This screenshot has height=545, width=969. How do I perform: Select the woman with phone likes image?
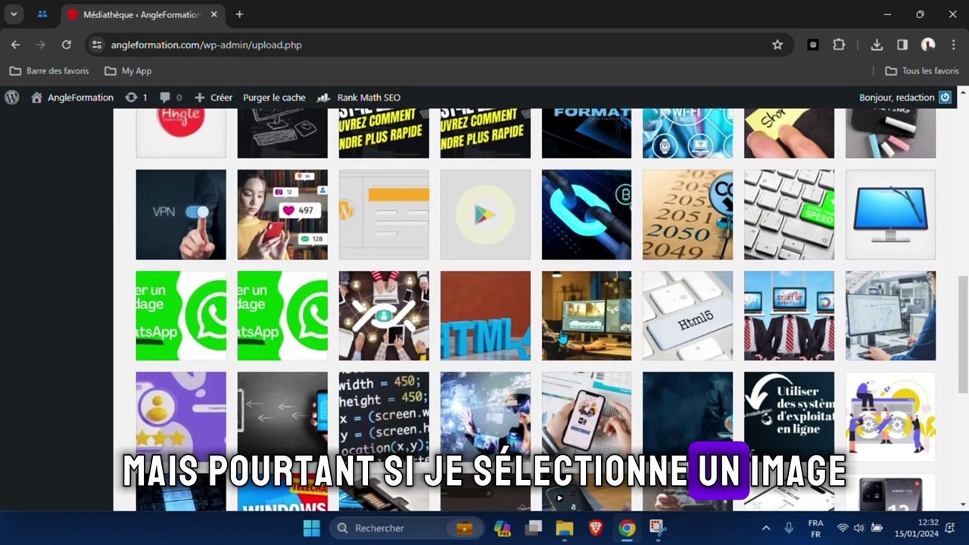[282, 214]
